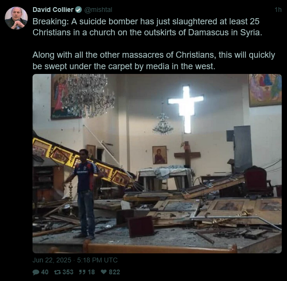This screenshot has width=287, height=281.
Task: Click the like count 822
Action: [114, 272]
